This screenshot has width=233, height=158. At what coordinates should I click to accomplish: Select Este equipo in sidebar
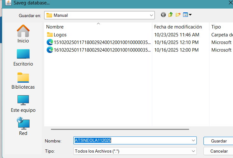[23, 104]
